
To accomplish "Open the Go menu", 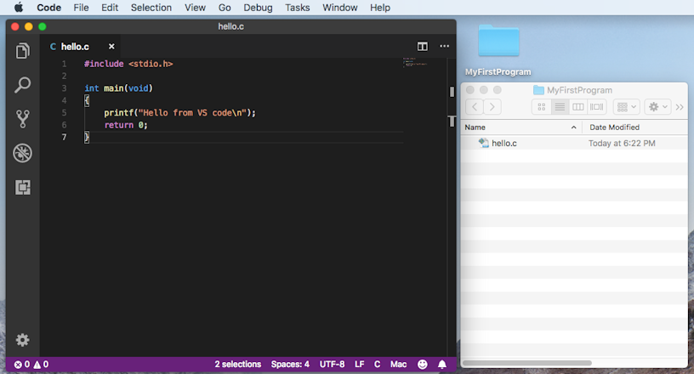I will [x=225, y=8].
